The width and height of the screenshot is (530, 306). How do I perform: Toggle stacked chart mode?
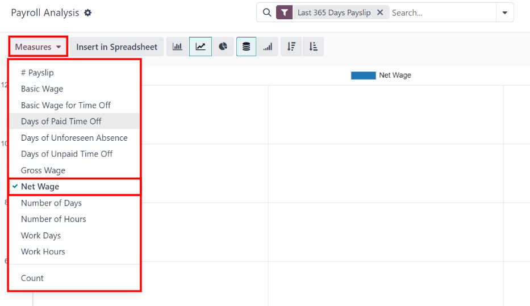click(x=246, y=47)
